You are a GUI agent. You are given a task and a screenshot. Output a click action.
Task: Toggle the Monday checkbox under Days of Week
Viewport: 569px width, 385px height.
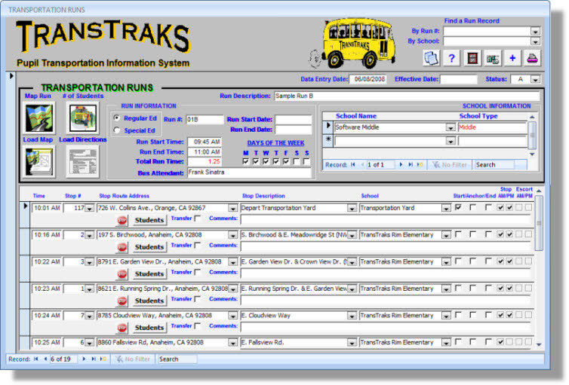tap(246, 160)
